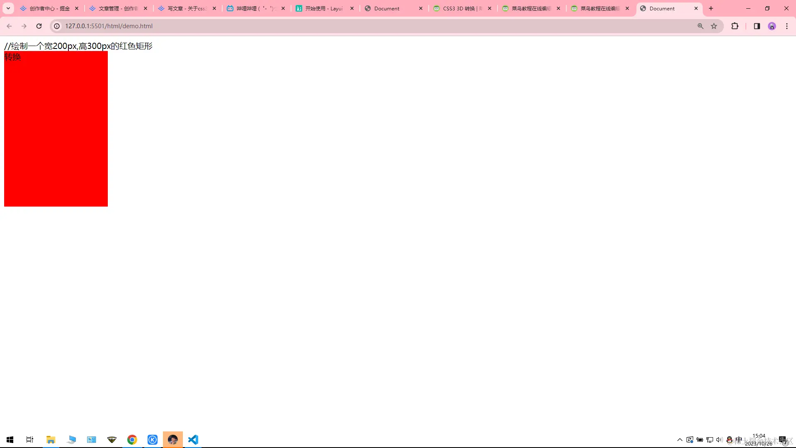Reload the current page

click(39, 26)
